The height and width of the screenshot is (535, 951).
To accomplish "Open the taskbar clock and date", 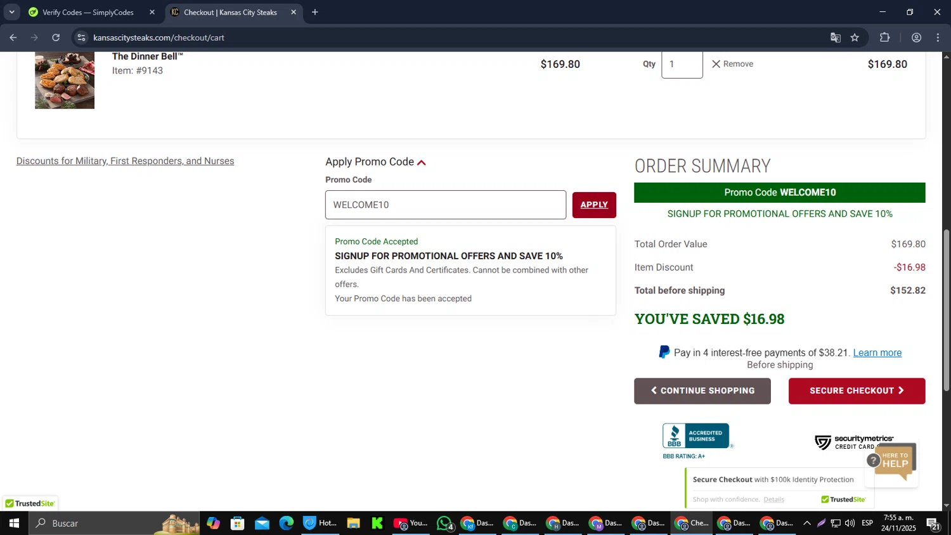I will coord(899,523).
